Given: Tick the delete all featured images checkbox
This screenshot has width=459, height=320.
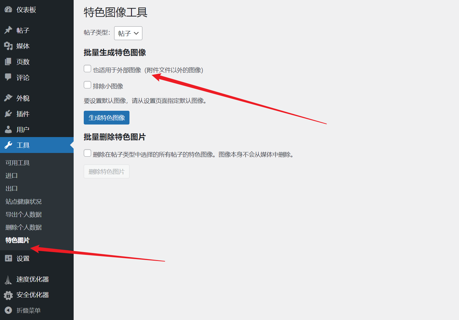Looking at the screenshot, I should point(87,153).
